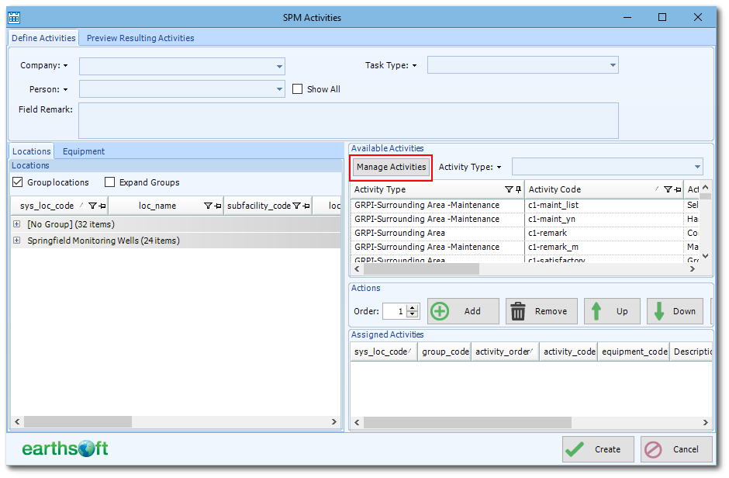
Task: Click the Create checkmark icon
Action: pyautogui.click(x=575, y=449)
